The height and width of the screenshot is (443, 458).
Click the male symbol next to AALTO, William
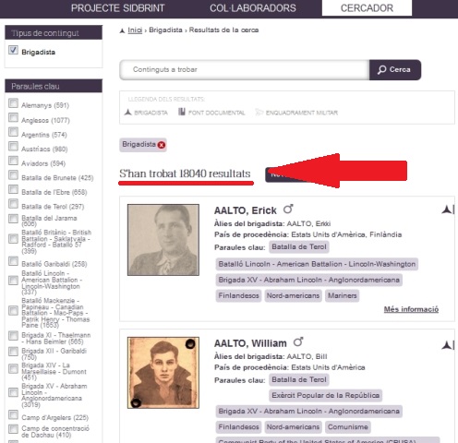[x=298, y=341]
